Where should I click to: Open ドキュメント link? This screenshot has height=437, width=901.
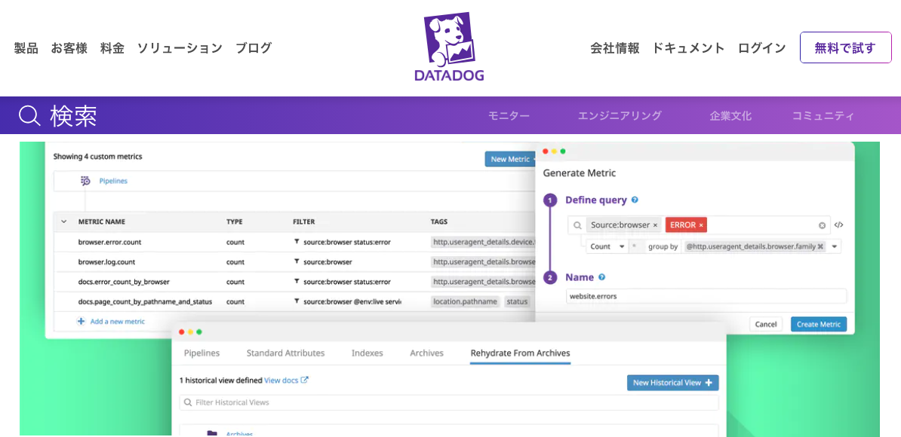pyautogui.click(x=688, y=48)
